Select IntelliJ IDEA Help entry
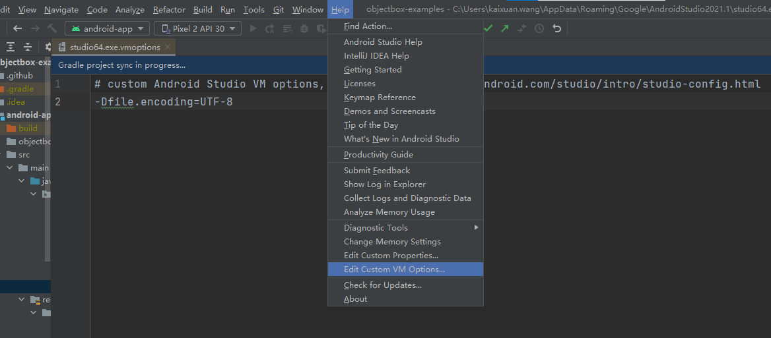Image resolution: width=771 pixels, height=338 pixels. tap(406, 56)
